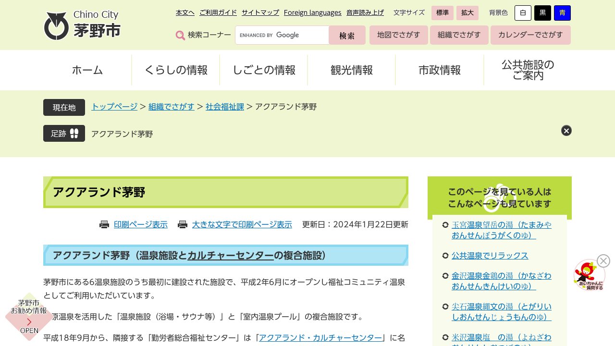Click the footprint 足跡 icon label
The height and width of the screenshot is (346, 615).
click(x=64, y=134)
